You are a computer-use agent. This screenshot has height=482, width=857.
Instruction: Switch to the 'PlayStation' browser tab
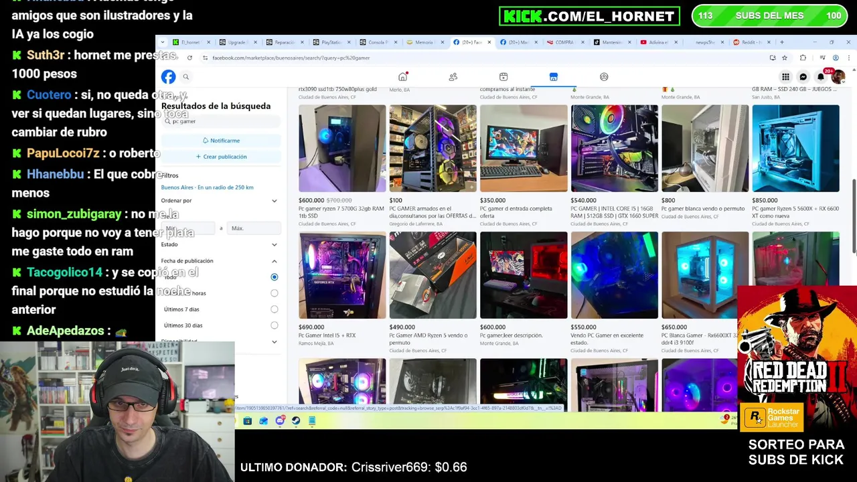point(331,42)
